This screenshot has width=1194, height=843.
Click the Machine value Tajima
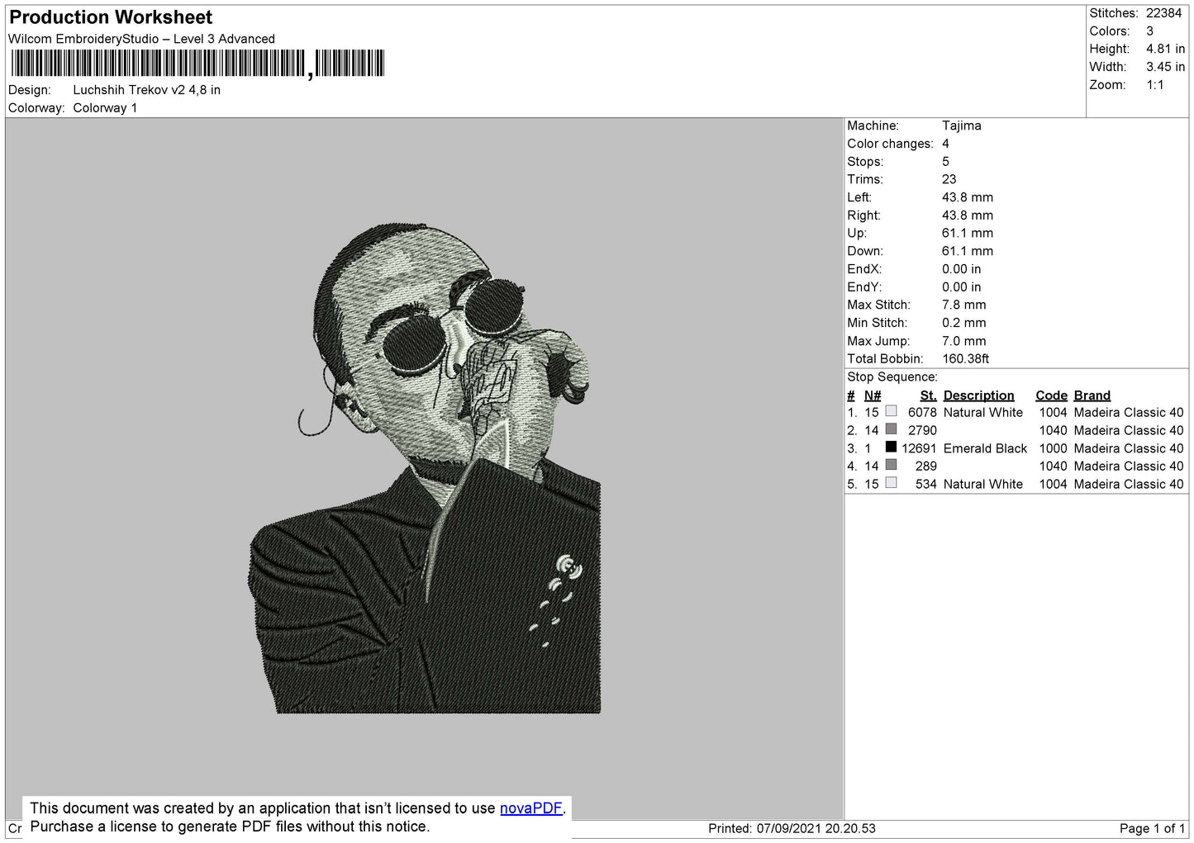click(962, 126)
